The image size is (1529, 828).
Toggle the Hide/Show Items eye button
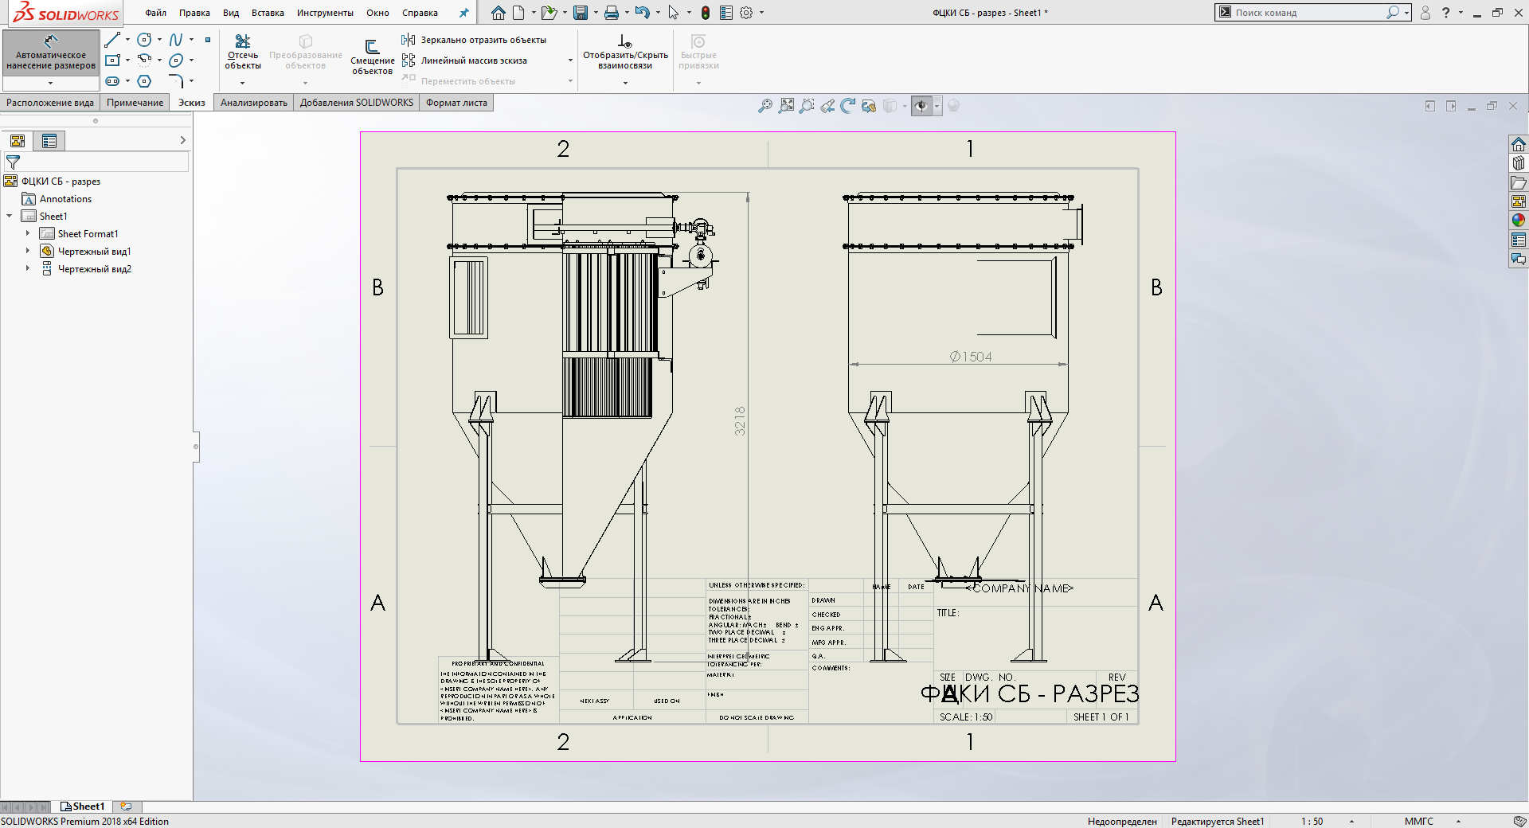pyautogui.click(x=921, y=106)
